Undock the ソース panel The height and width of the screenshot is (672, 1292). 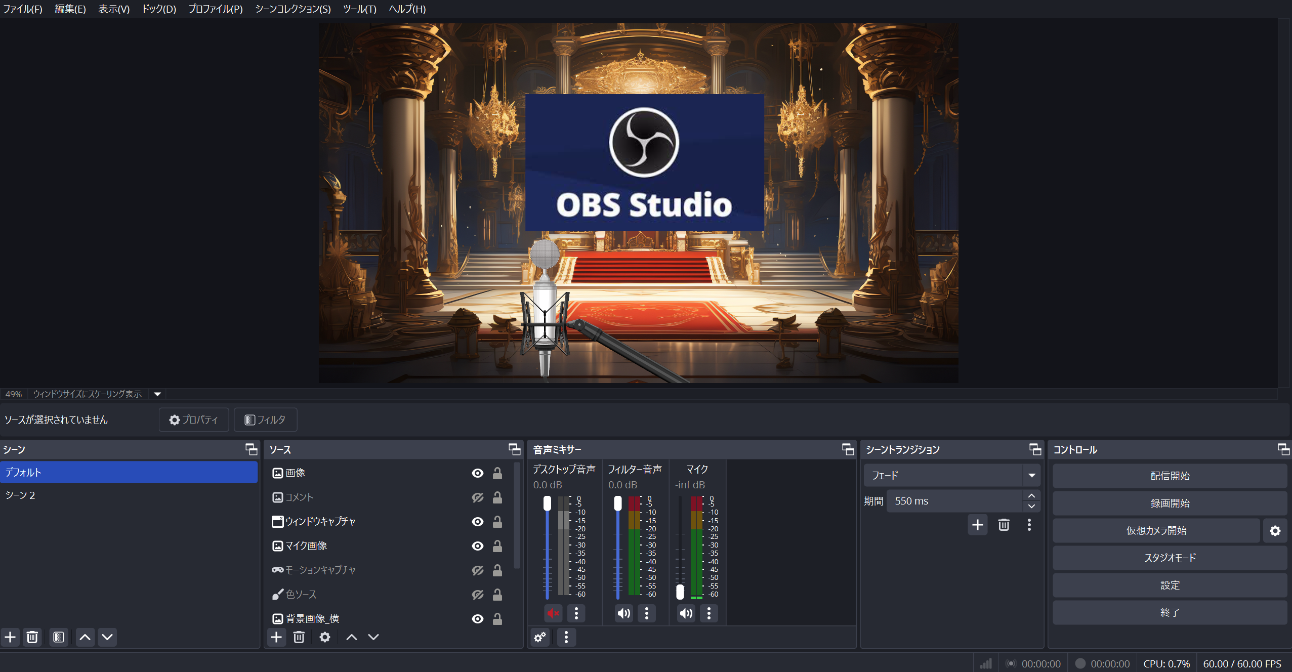point(515,449)
